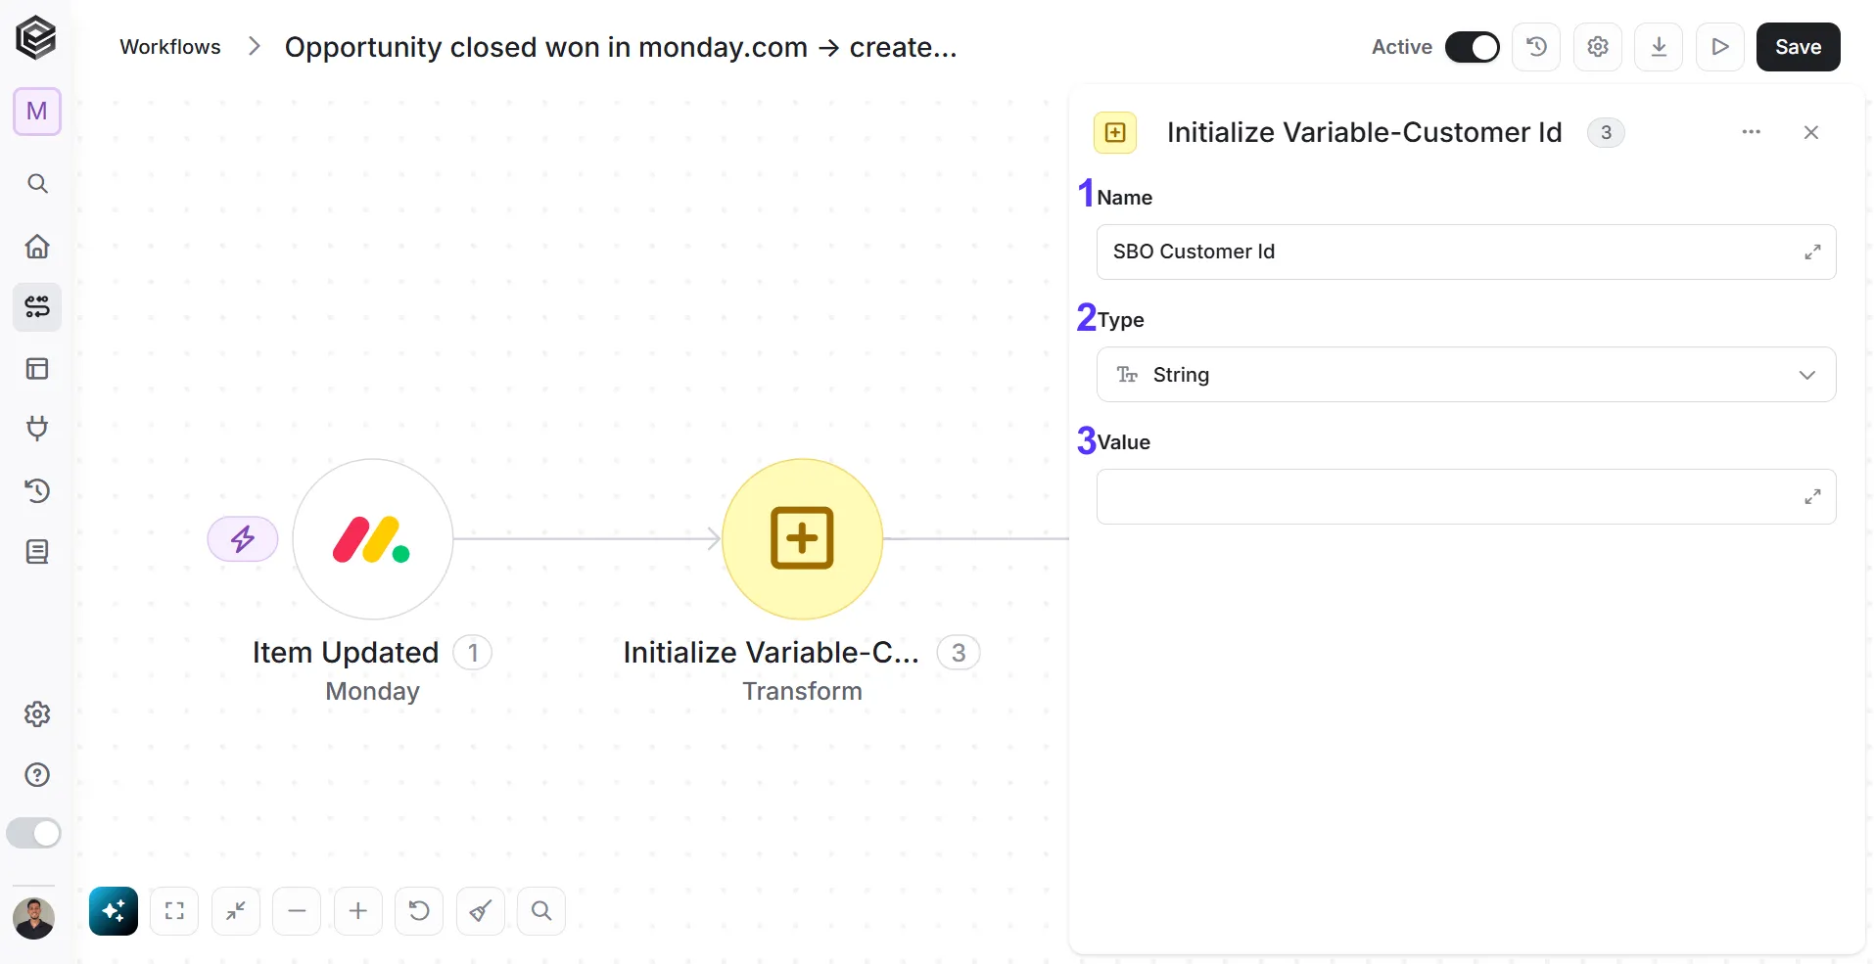Expand the Value field editor

tap(1813, 496)
